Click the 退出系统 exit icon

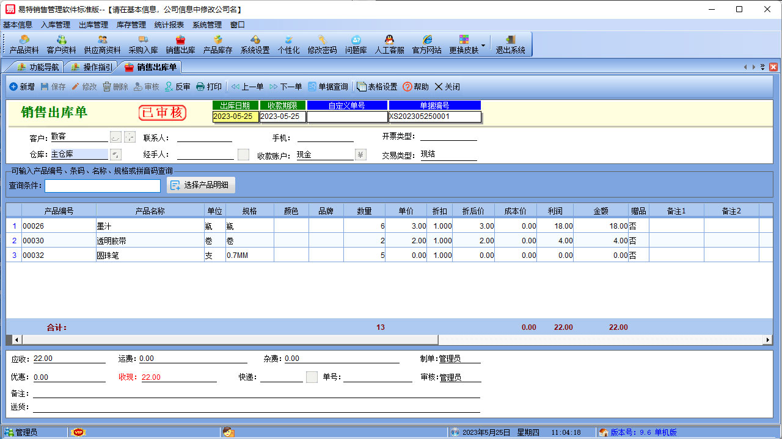510,44
